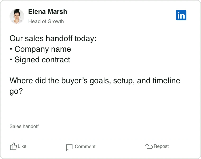Image resolution: width=201 pixels, height=159 pixels.
Task: Click the trailing 'go?' text
Action: tap(16, 91)
